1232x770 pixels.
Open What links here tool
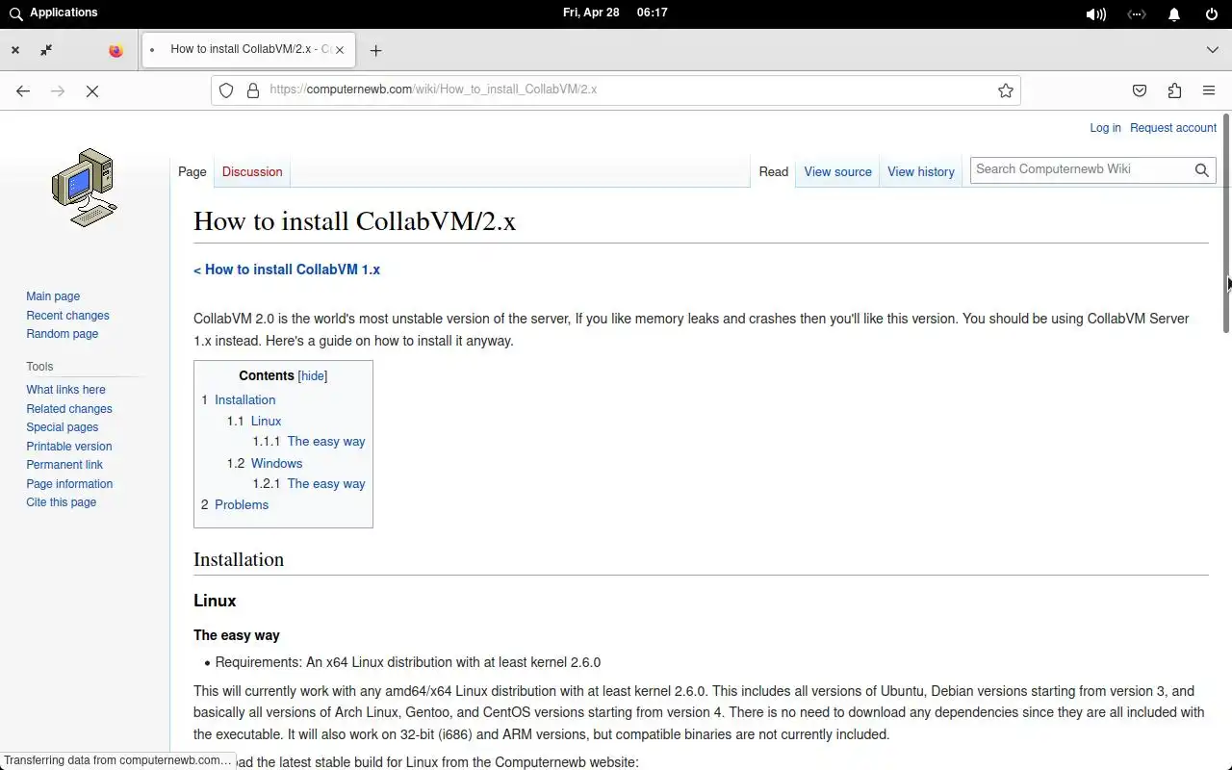coord(65,390)
